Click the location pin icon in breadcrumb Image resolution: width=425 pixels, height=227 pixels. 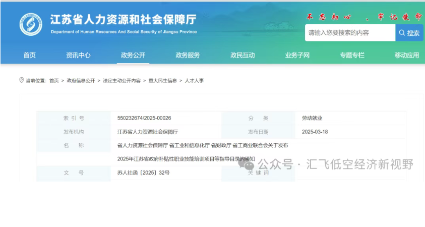point(21,80)
